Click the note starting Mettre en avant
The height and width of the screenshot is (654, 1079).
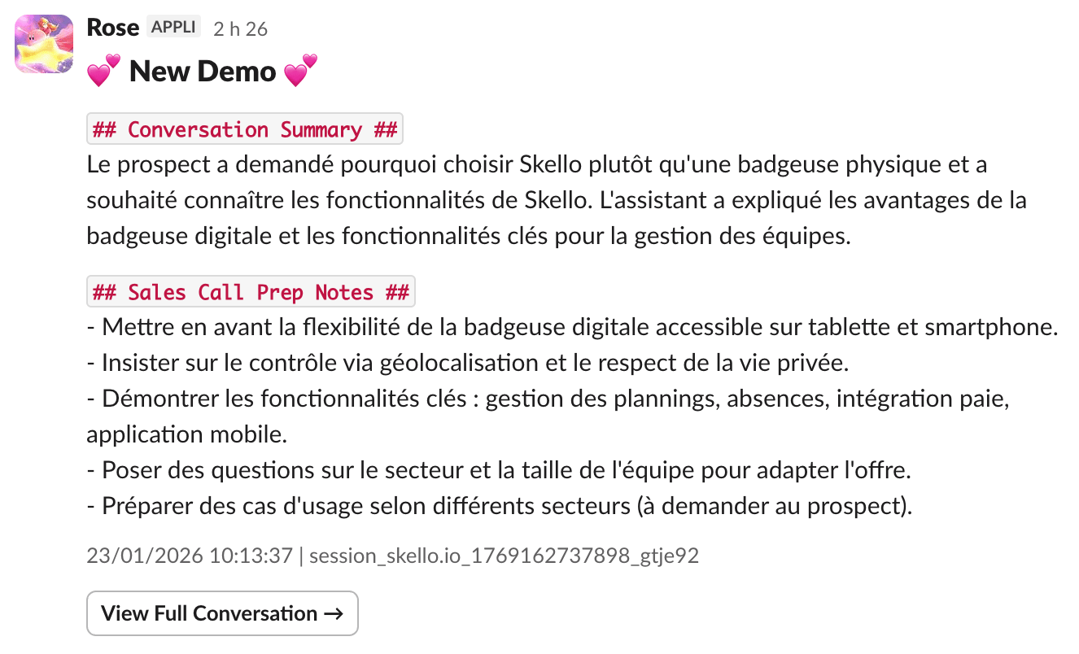pyautogui.click(x=571, y=328)
